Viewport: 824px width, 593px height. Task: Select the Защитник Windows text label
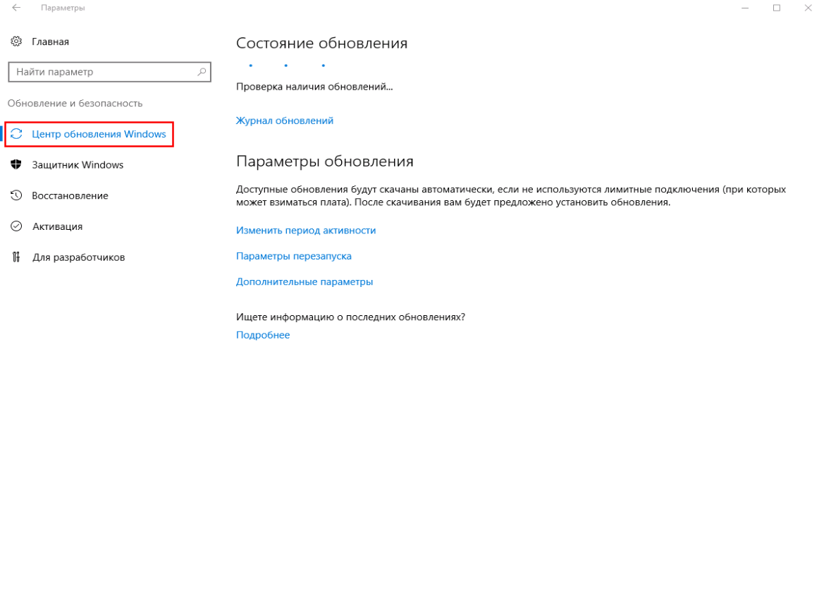click(x=78, y=165)
